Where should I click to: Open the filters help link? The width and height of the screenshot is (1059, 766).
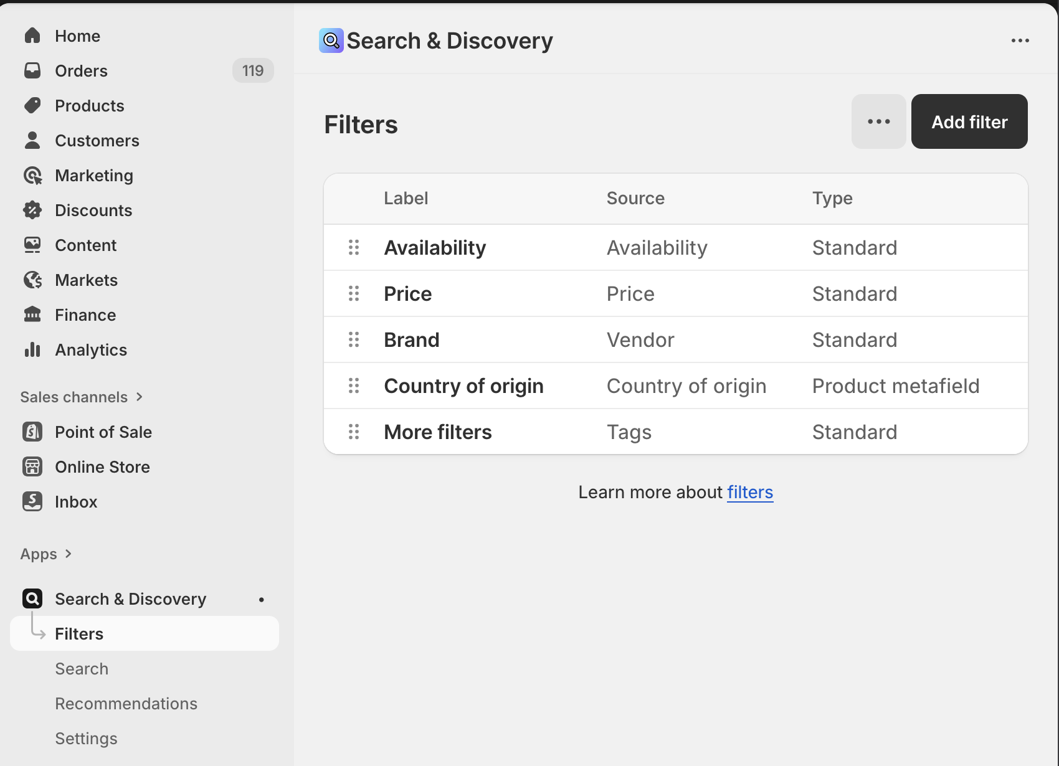[749, 492]
